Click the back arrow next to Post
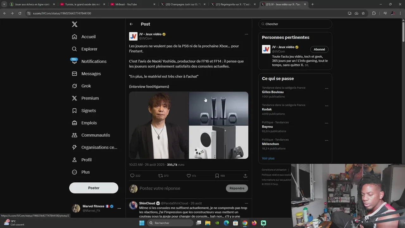The width and height of the screenshot is (405, 228). (x=131, y=24)
